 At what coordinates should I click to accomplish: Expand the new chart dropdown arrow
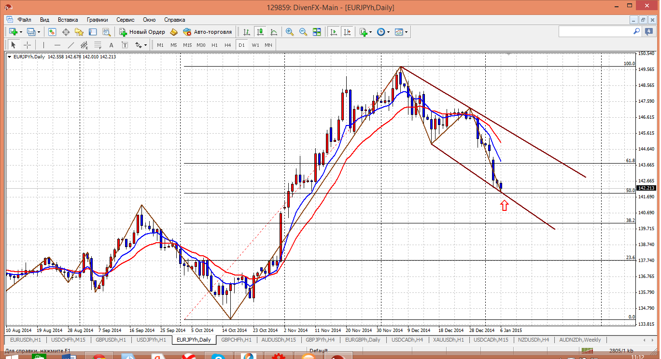pos(20,32)
